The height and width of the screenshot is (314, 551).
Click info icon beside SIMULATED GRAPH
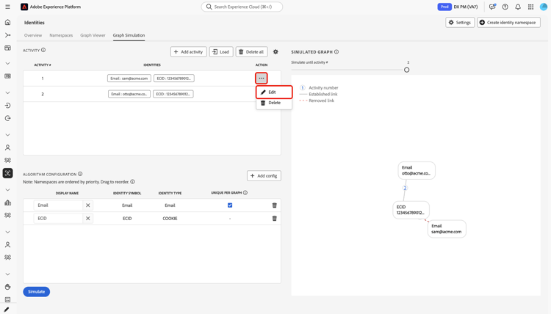(x=336, y=52)
